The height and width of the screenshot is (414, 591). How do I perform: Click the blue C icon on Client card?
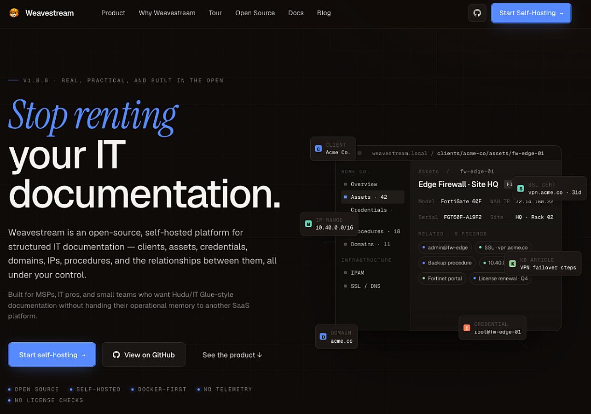tap(318, 149)
